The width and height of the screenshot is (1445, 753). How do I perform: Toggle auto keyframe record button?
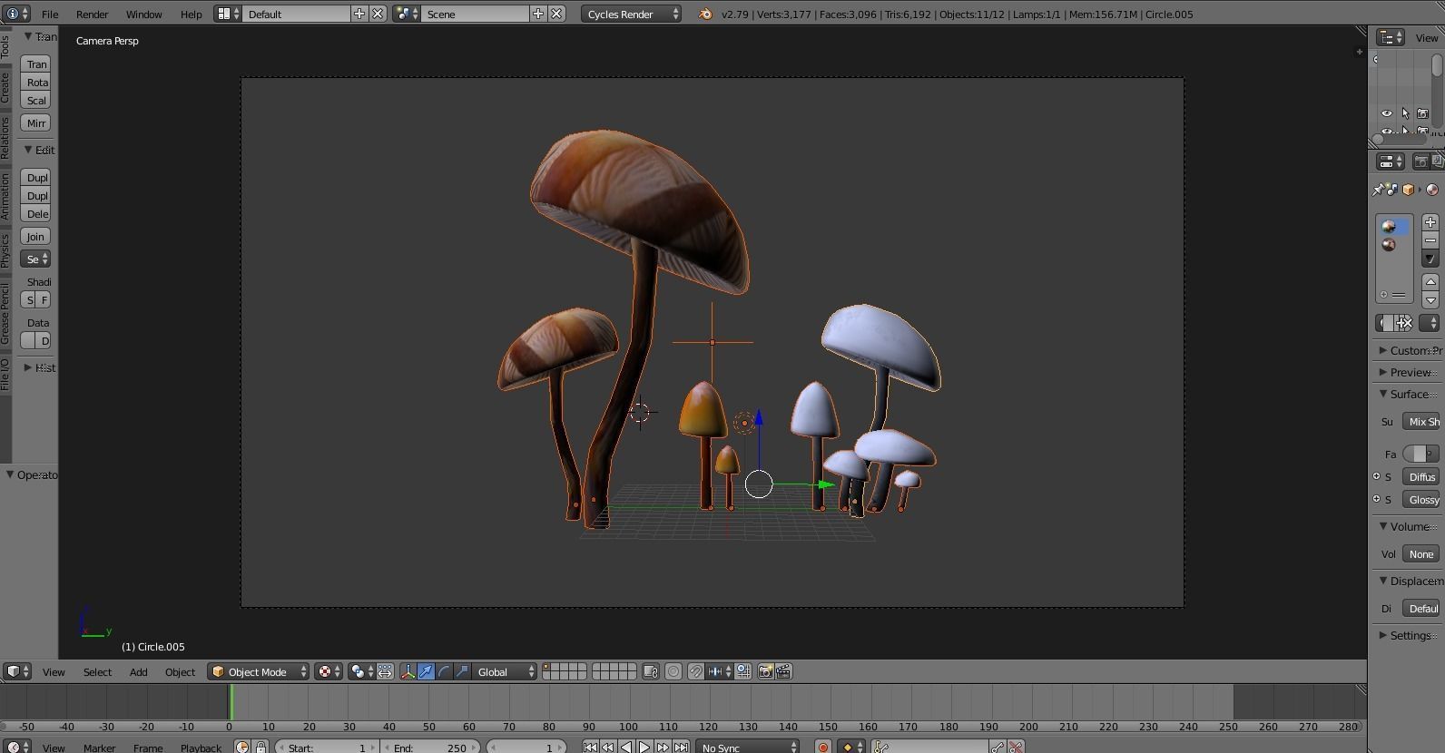[823, 747]
